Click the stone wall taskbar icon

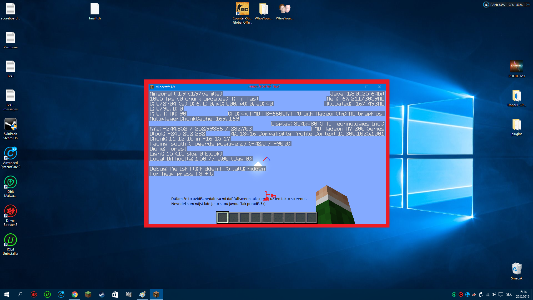[129, 294]
